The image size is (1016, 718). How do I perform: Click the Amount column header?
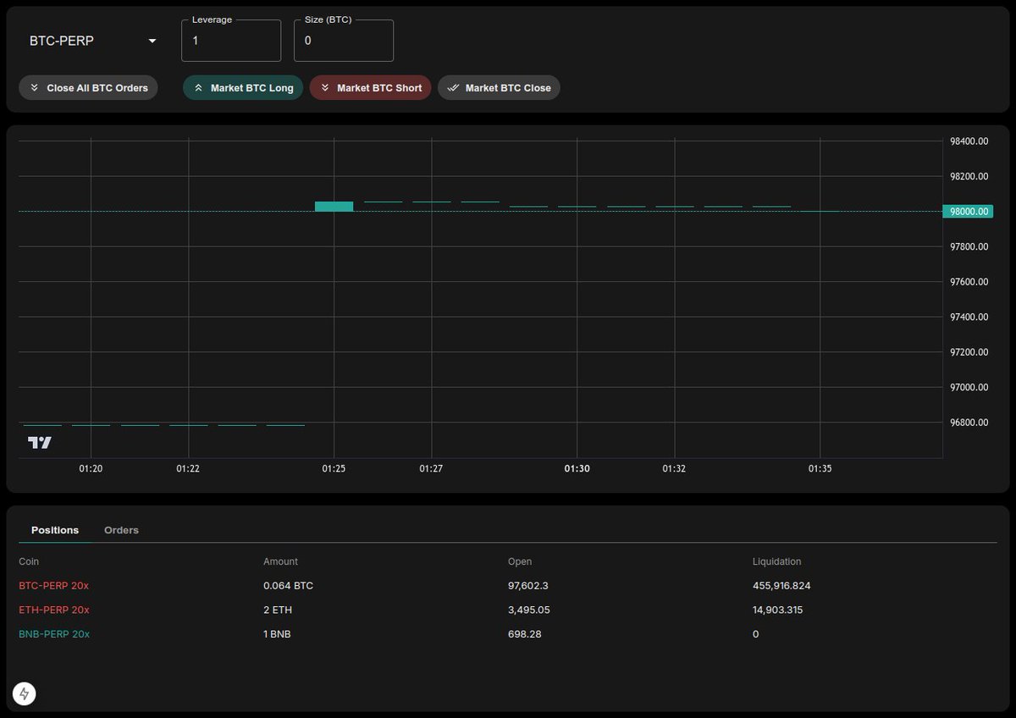[x=280, y=561]
